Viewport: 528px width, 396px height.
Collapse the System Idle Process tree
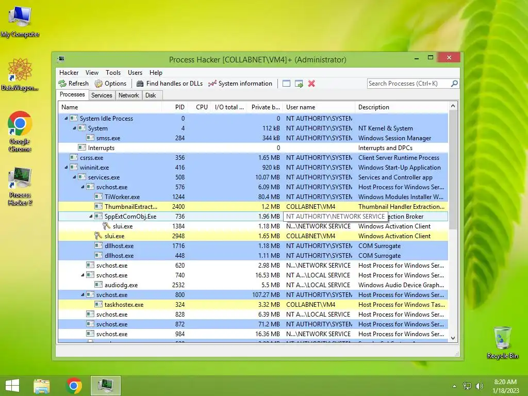(x=66, y=118)
